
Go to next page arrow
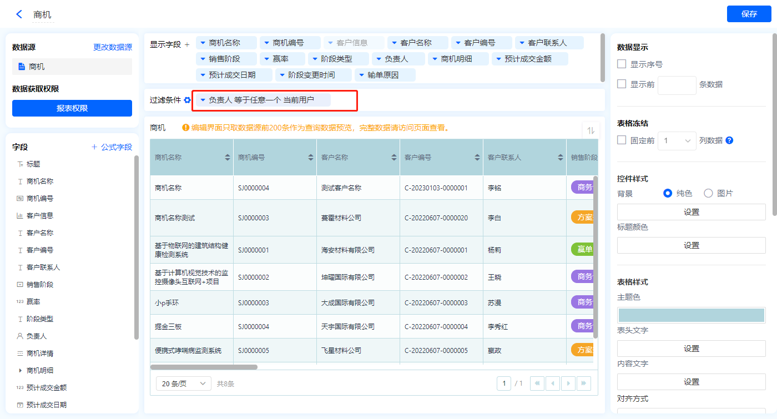coord(568,383)
